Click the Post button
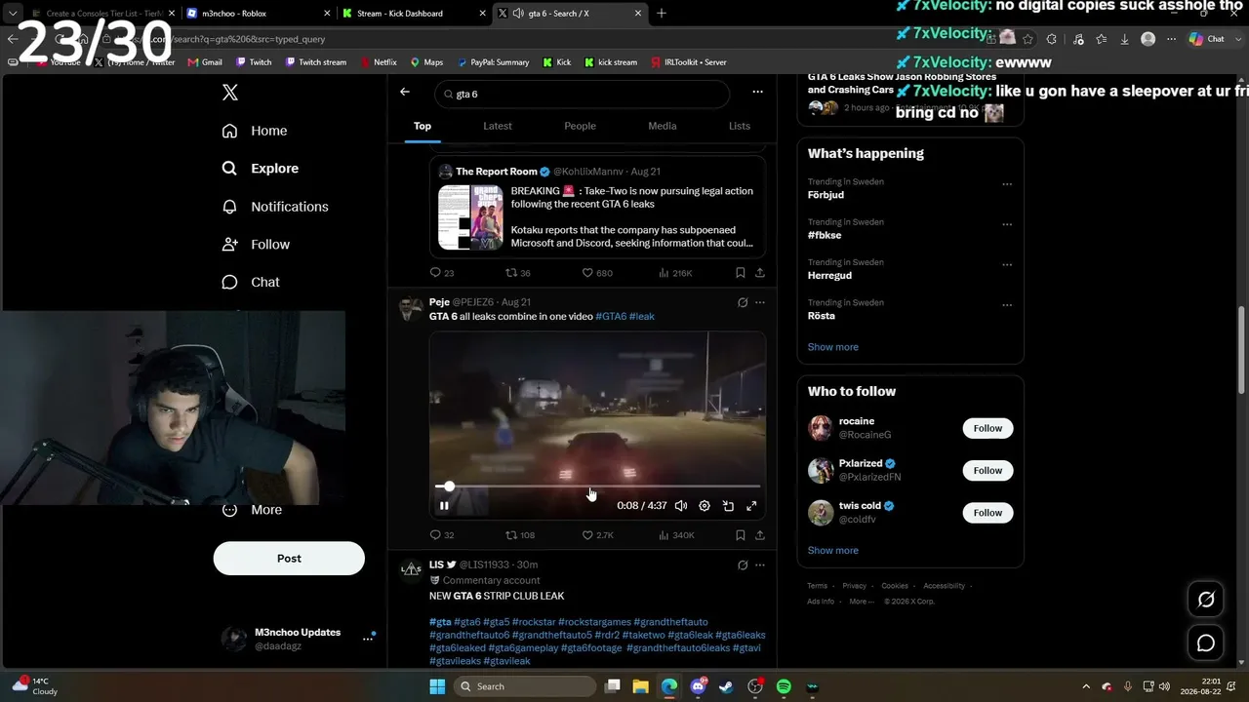 pyautogui.click(x=289, y=559)
